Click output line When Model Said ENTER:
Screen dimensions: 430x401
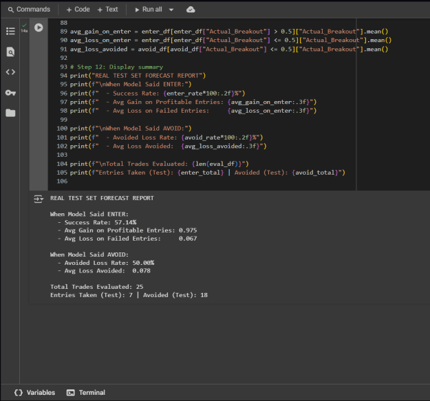(89, 214)
